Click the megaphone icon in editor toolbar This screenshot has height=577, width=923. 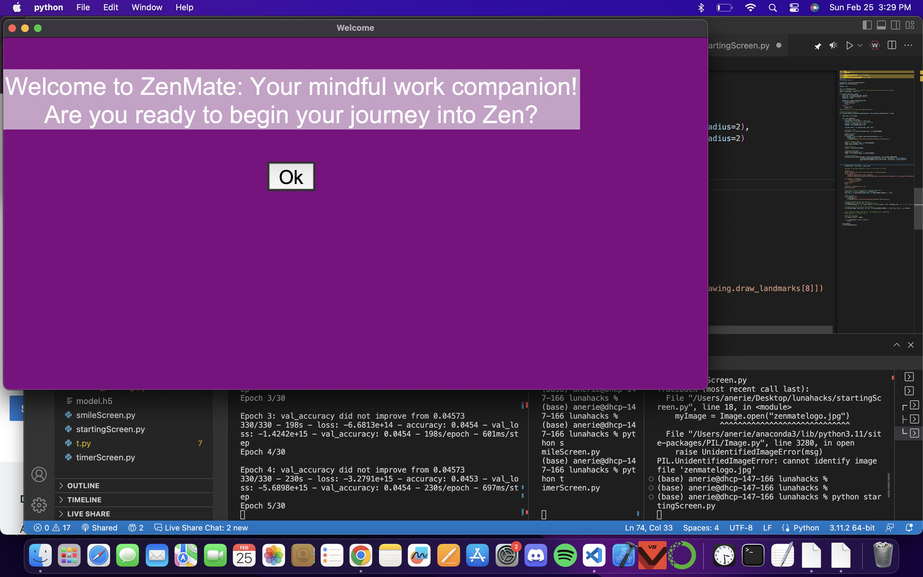click(x=833, y=46)
